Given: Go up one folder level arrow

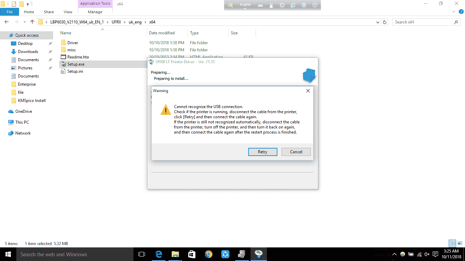Looking at the screenshot, I should pyautogui.click(x=32, y=22).
